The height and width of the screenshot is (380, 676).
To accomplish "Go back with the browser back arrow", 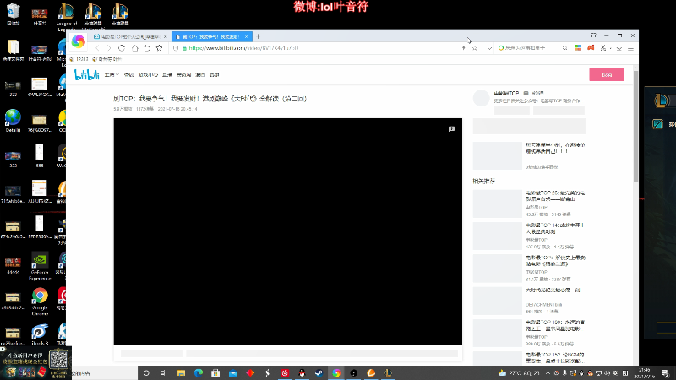I will [97, 48].
